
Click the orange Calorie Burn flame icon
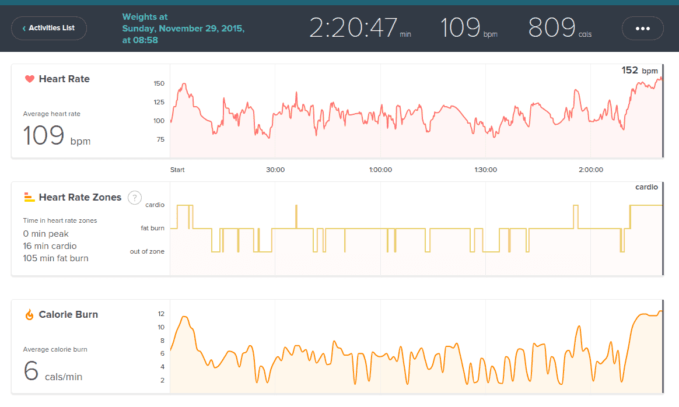coord(29,315)
